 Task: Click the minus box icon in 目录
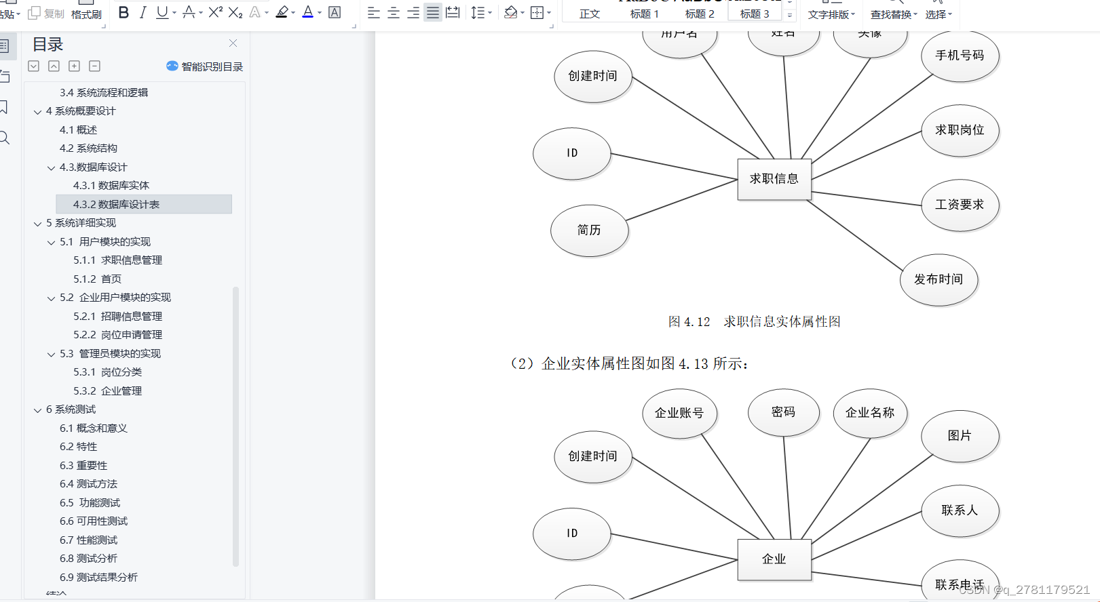94,66
